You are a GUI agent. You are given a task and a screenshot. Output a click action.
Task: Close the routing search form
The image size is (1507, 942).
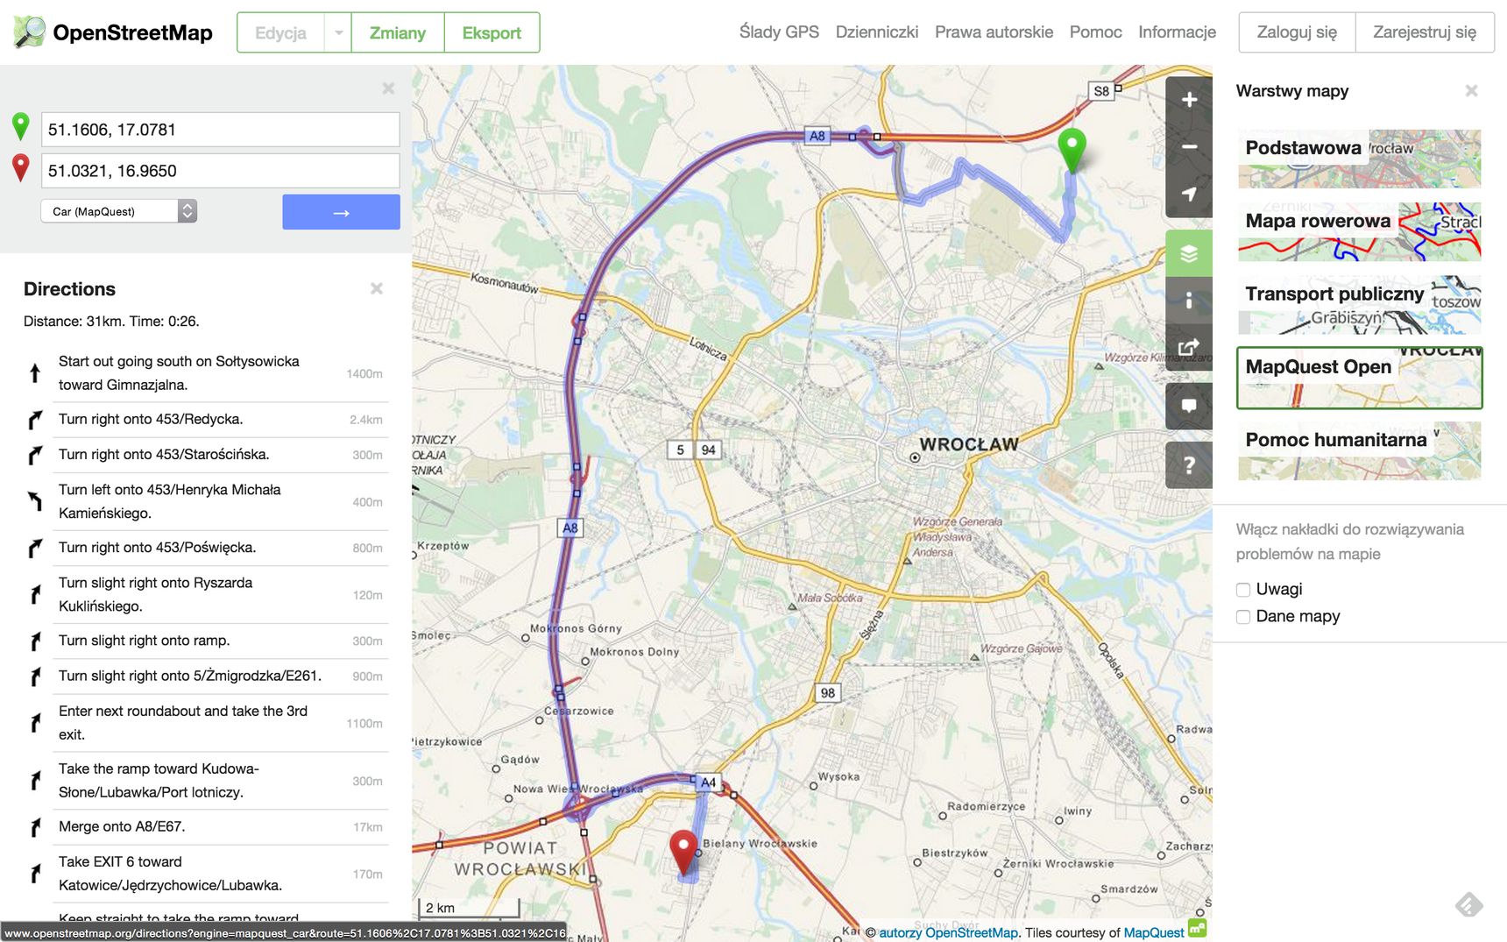point(388,89)
